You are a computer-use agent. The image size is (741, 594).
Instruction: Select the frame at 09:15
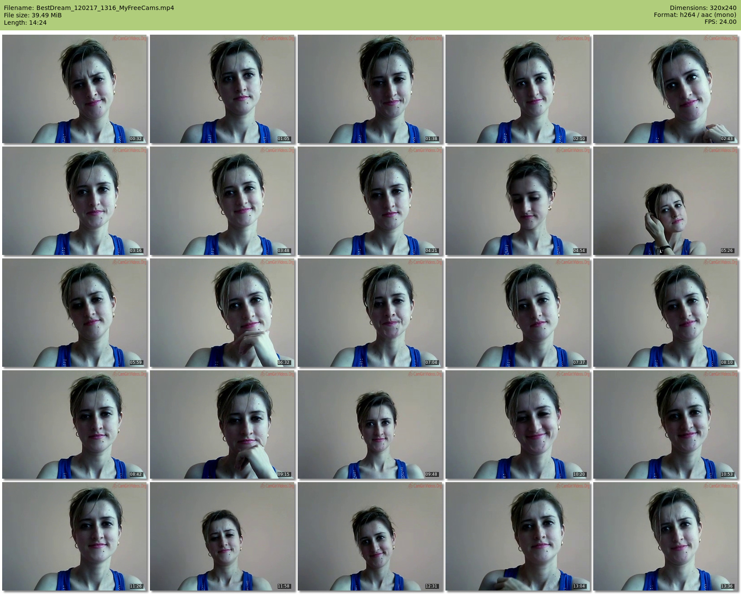coord(222,424)
